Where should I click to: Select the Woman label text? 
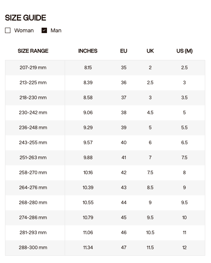click(24, 30)
